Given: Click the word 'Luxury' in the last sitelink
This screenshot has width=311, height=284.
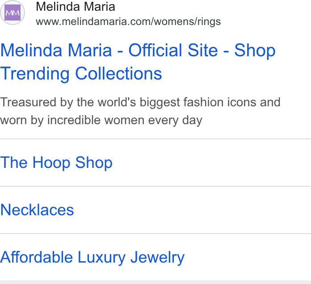Looking at the screenshot, I should [101, 258].
